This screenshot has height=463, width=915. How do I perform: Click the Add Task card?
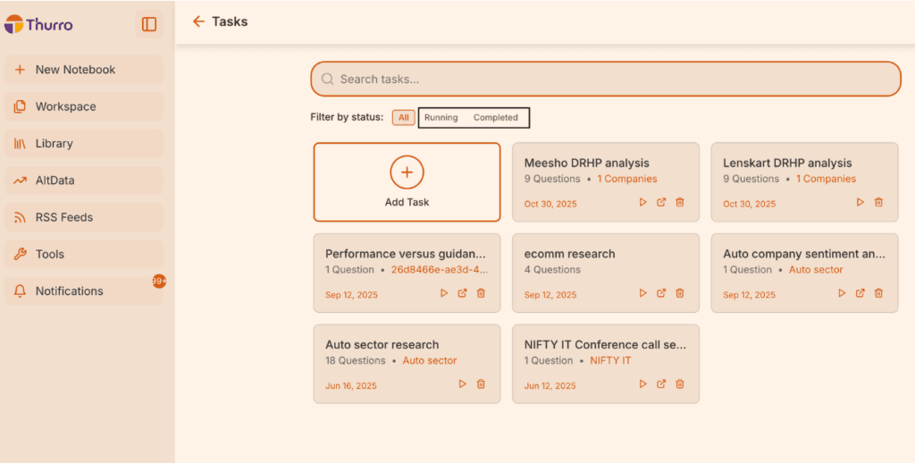coord(407,182)
